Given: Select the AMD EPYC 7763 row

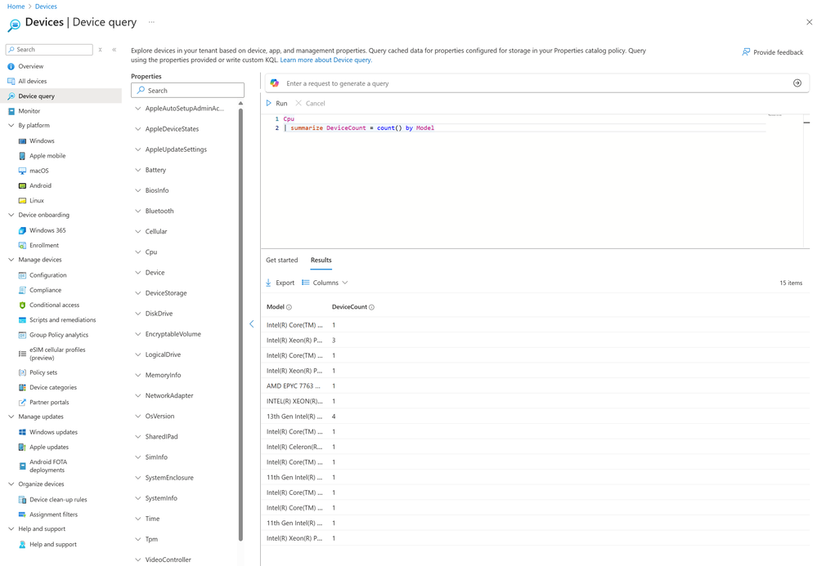Looking at the screenshot, I should click(536, 386).
